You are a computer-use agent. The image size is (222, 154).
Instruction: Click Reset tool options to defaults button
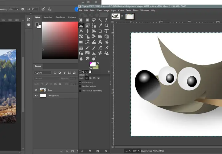106,151
